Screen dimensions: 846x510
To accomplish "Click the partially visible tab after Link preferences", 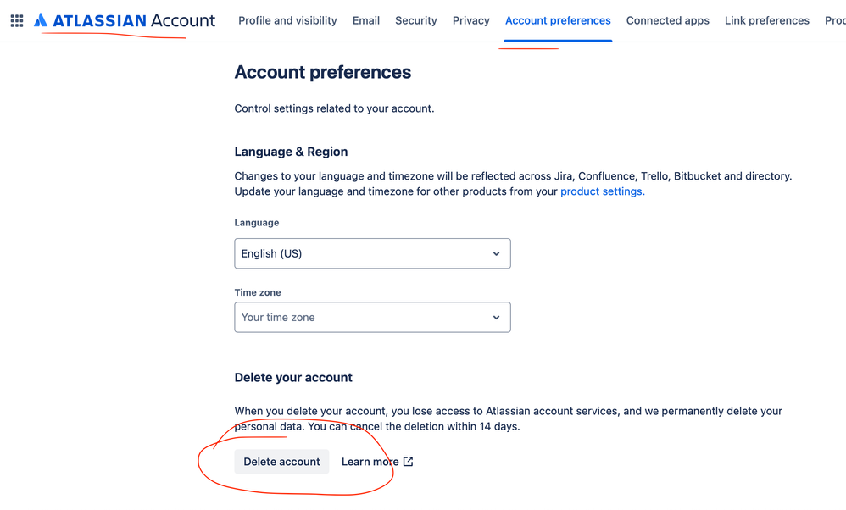I will 835,20.
